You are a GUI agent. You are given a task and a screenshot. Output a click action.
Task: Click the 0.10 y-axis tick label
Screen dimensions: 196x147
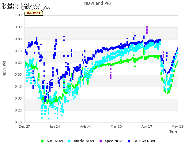tap(18, 122)
